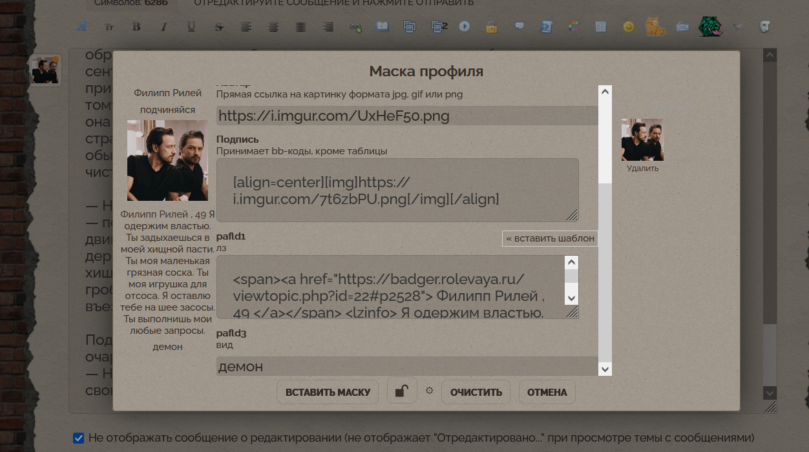
Task: Click the message editor scroll up arrow
Action: 770,56
